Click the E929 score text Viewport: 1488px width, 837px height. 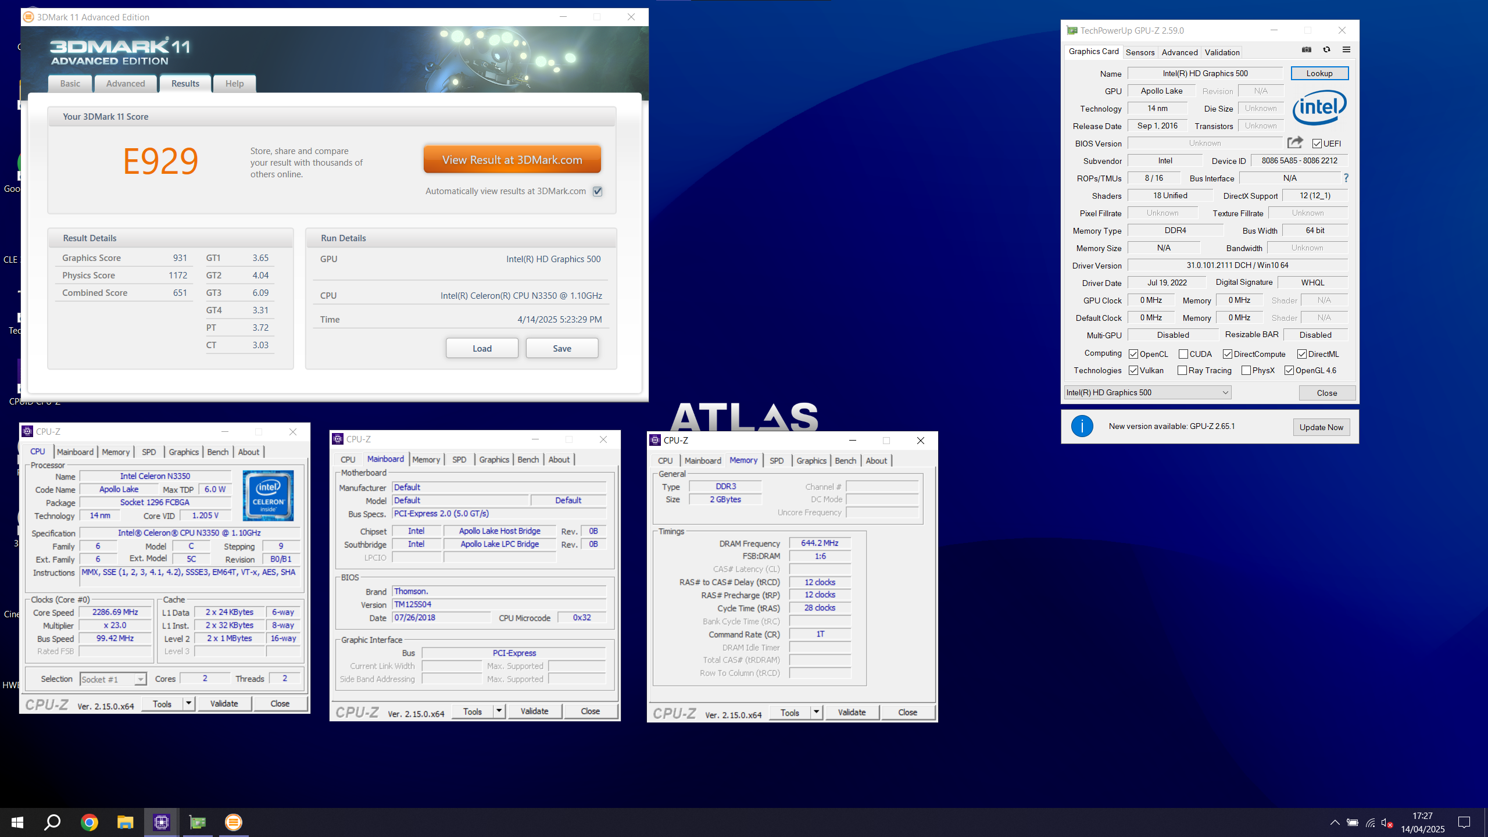[x=160, y=160]
